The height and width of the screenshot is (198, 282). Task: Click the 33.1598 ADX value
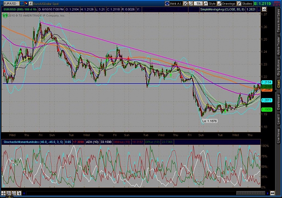[106, 142]
